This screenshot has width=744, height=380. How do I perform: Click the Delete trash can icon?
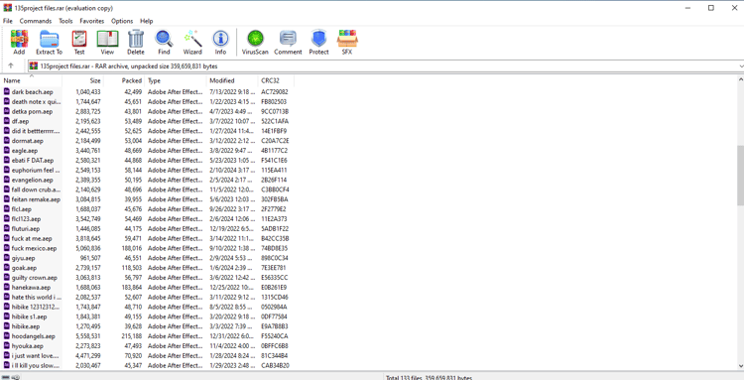(136, 43)
